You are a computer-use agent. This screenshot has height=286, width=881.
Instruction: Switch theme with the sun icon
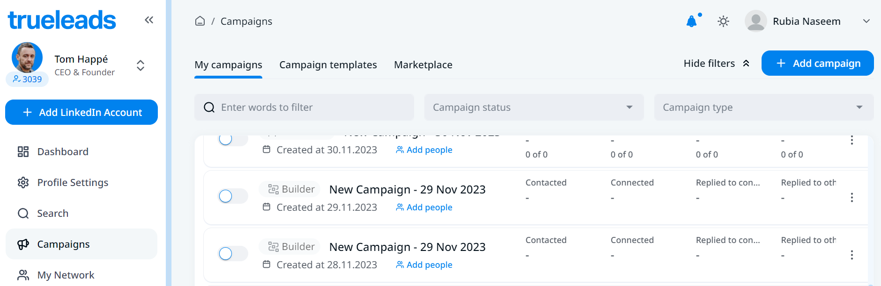coord(723,21)
